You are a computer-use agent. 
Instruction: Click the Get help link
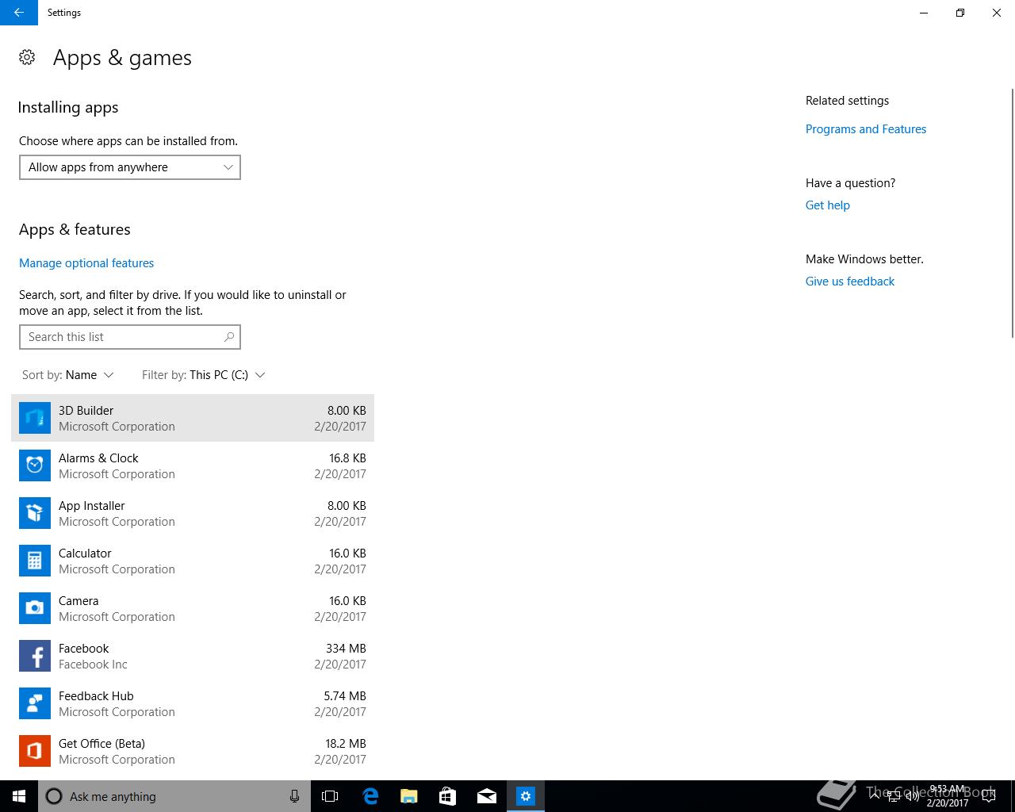tap(828, 205)
